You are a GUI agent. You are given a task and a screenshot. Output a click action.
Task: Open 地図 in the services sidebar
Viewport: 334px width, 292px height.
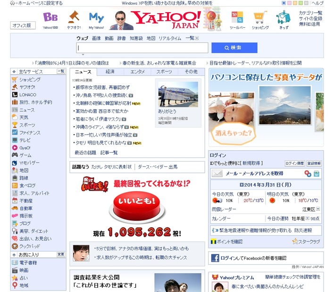click(24, 170)
